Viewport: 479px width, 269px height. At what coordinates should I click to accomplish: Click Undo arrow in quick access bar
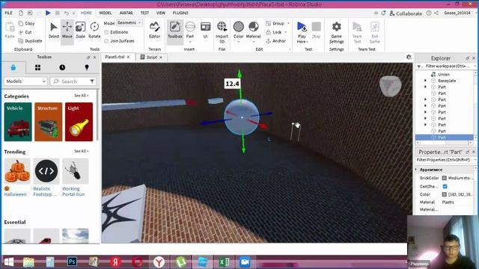click(67, 13)
